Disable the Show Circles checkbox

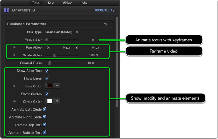47,94
